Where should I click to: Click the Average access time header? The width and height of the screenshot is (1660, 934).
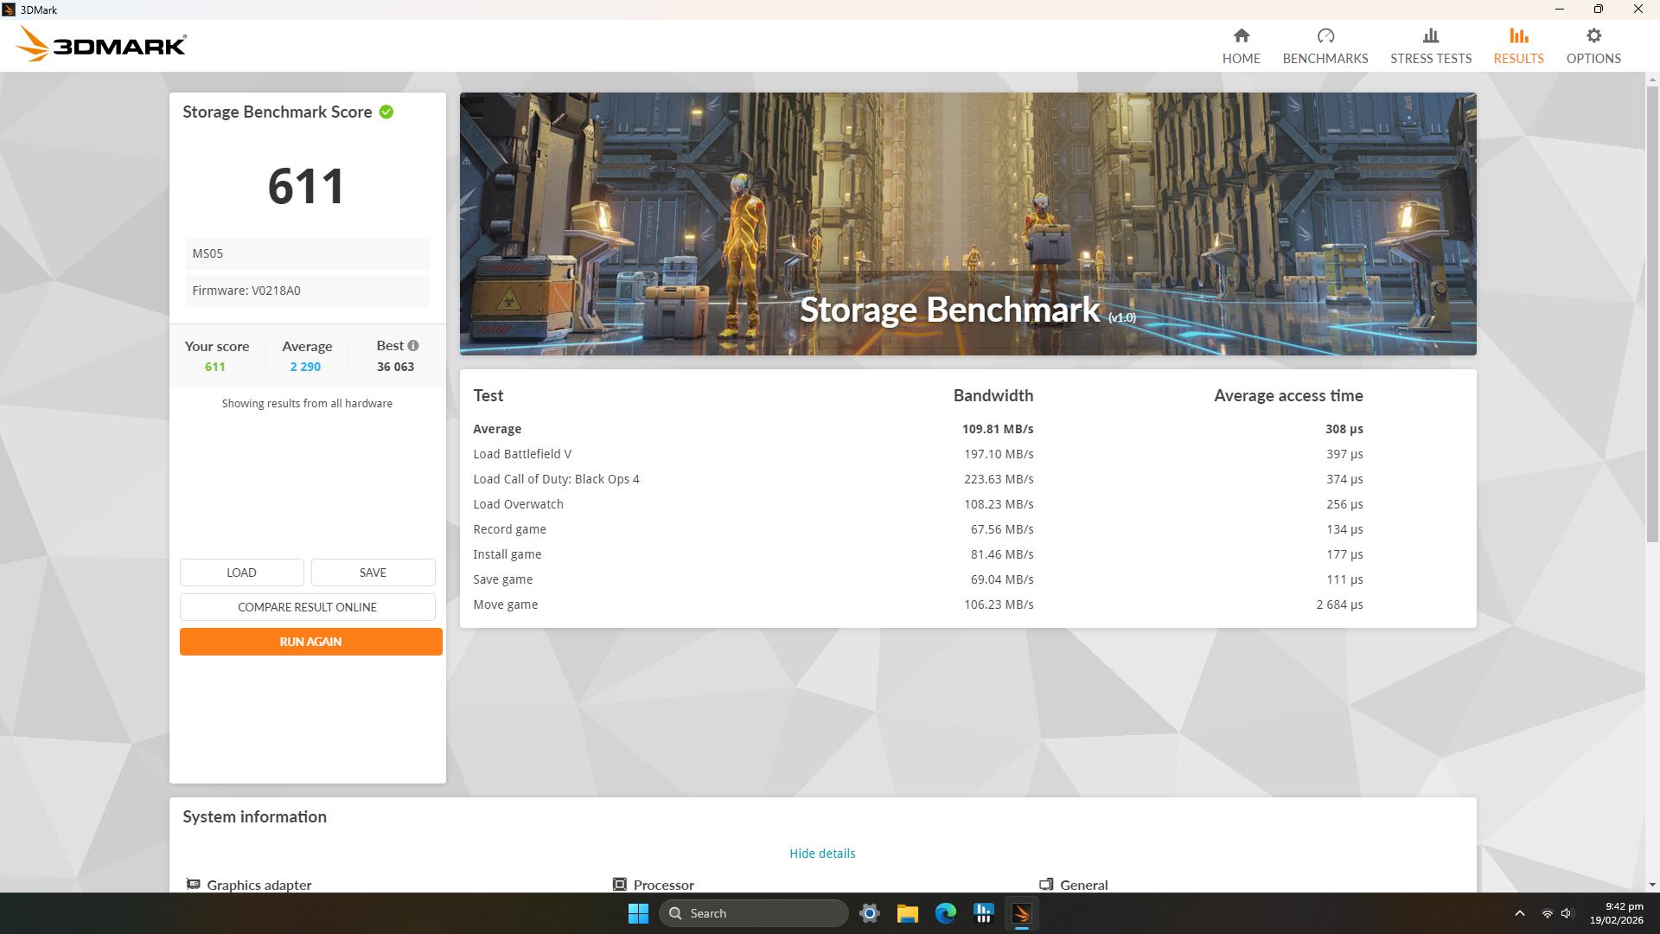pyautogui.click(x=1288, y=395)
